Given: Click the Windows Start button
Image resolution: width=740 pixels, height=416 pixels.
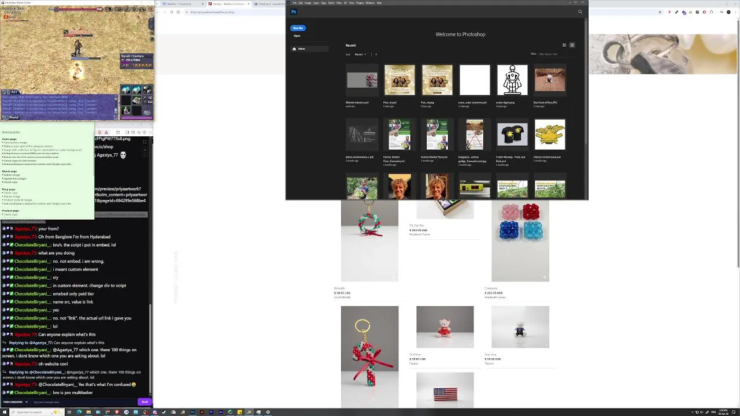Looking at the screenshot, I should [4, 412].
